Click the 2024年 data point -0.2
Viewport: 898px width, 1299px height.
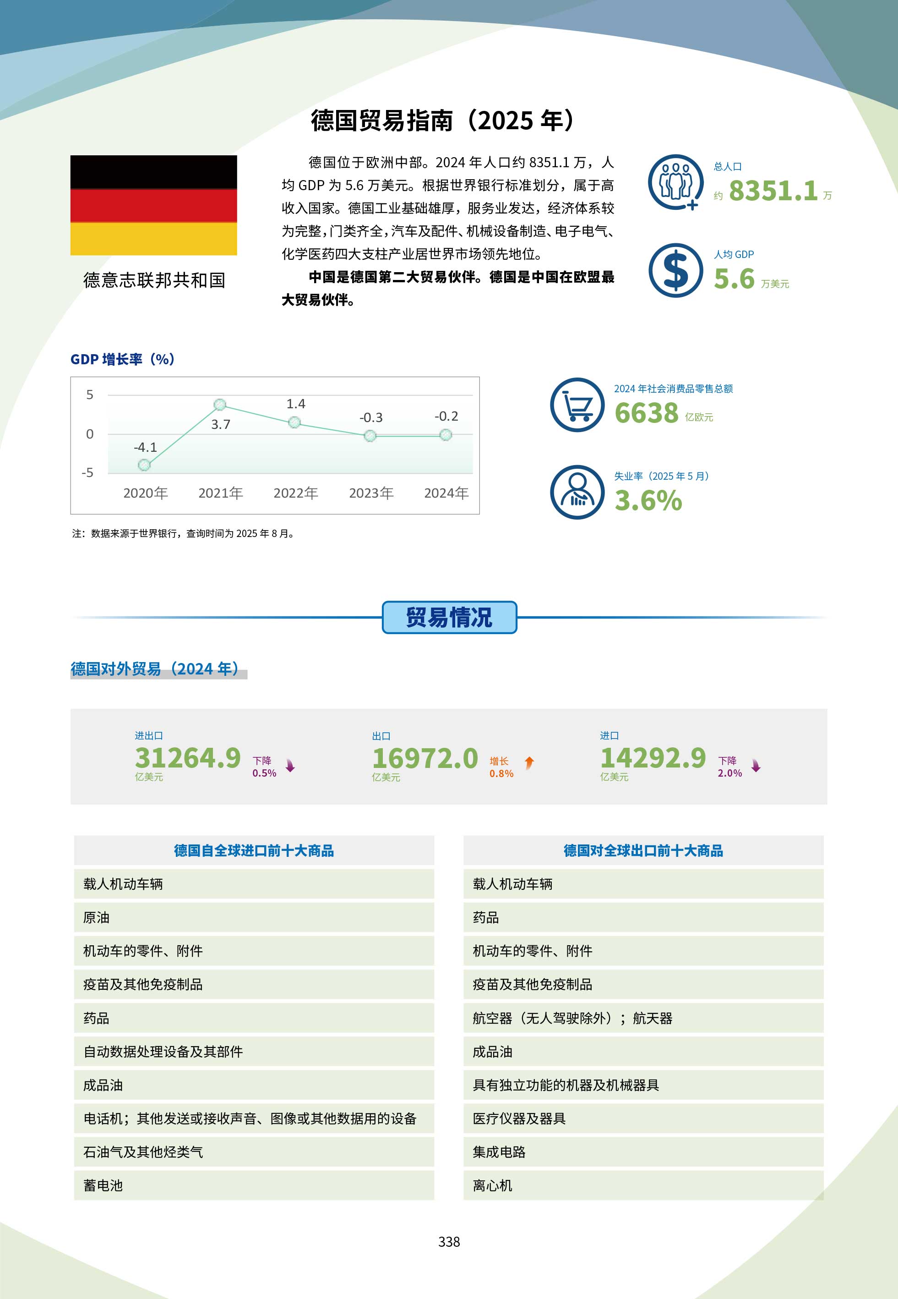point(446,434)
